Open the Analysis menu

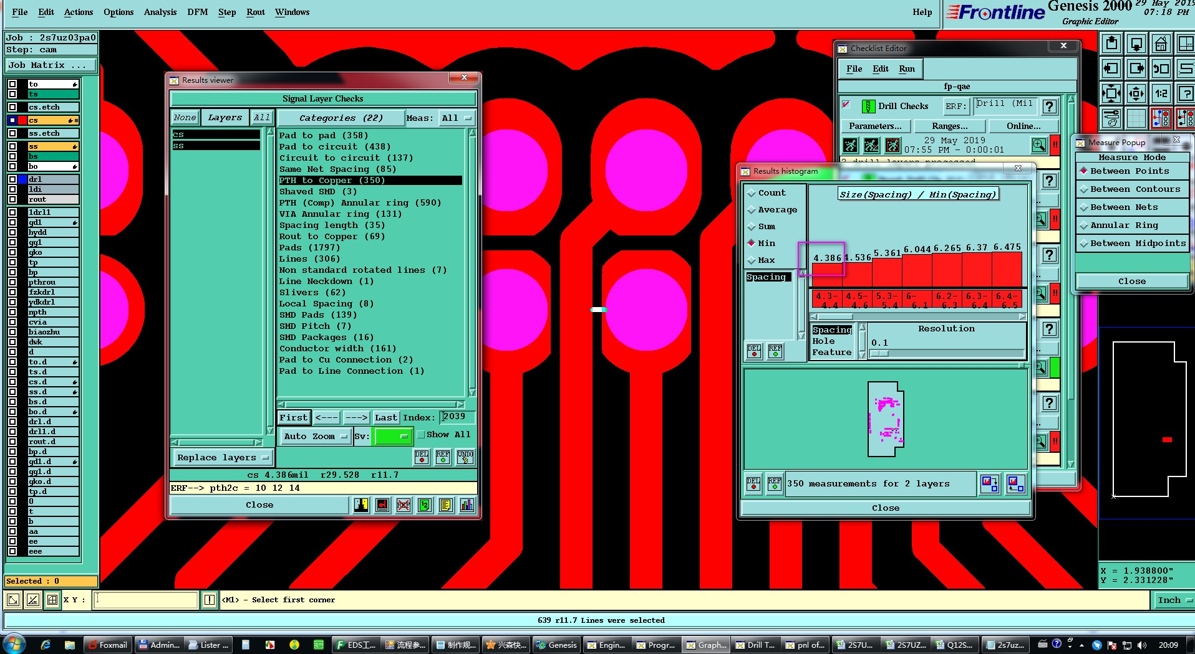(160, 12)
